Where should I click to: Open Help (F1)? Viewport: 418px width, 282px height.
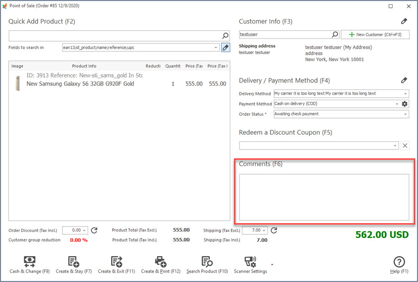pyautogui.click(x=399, y=265)
